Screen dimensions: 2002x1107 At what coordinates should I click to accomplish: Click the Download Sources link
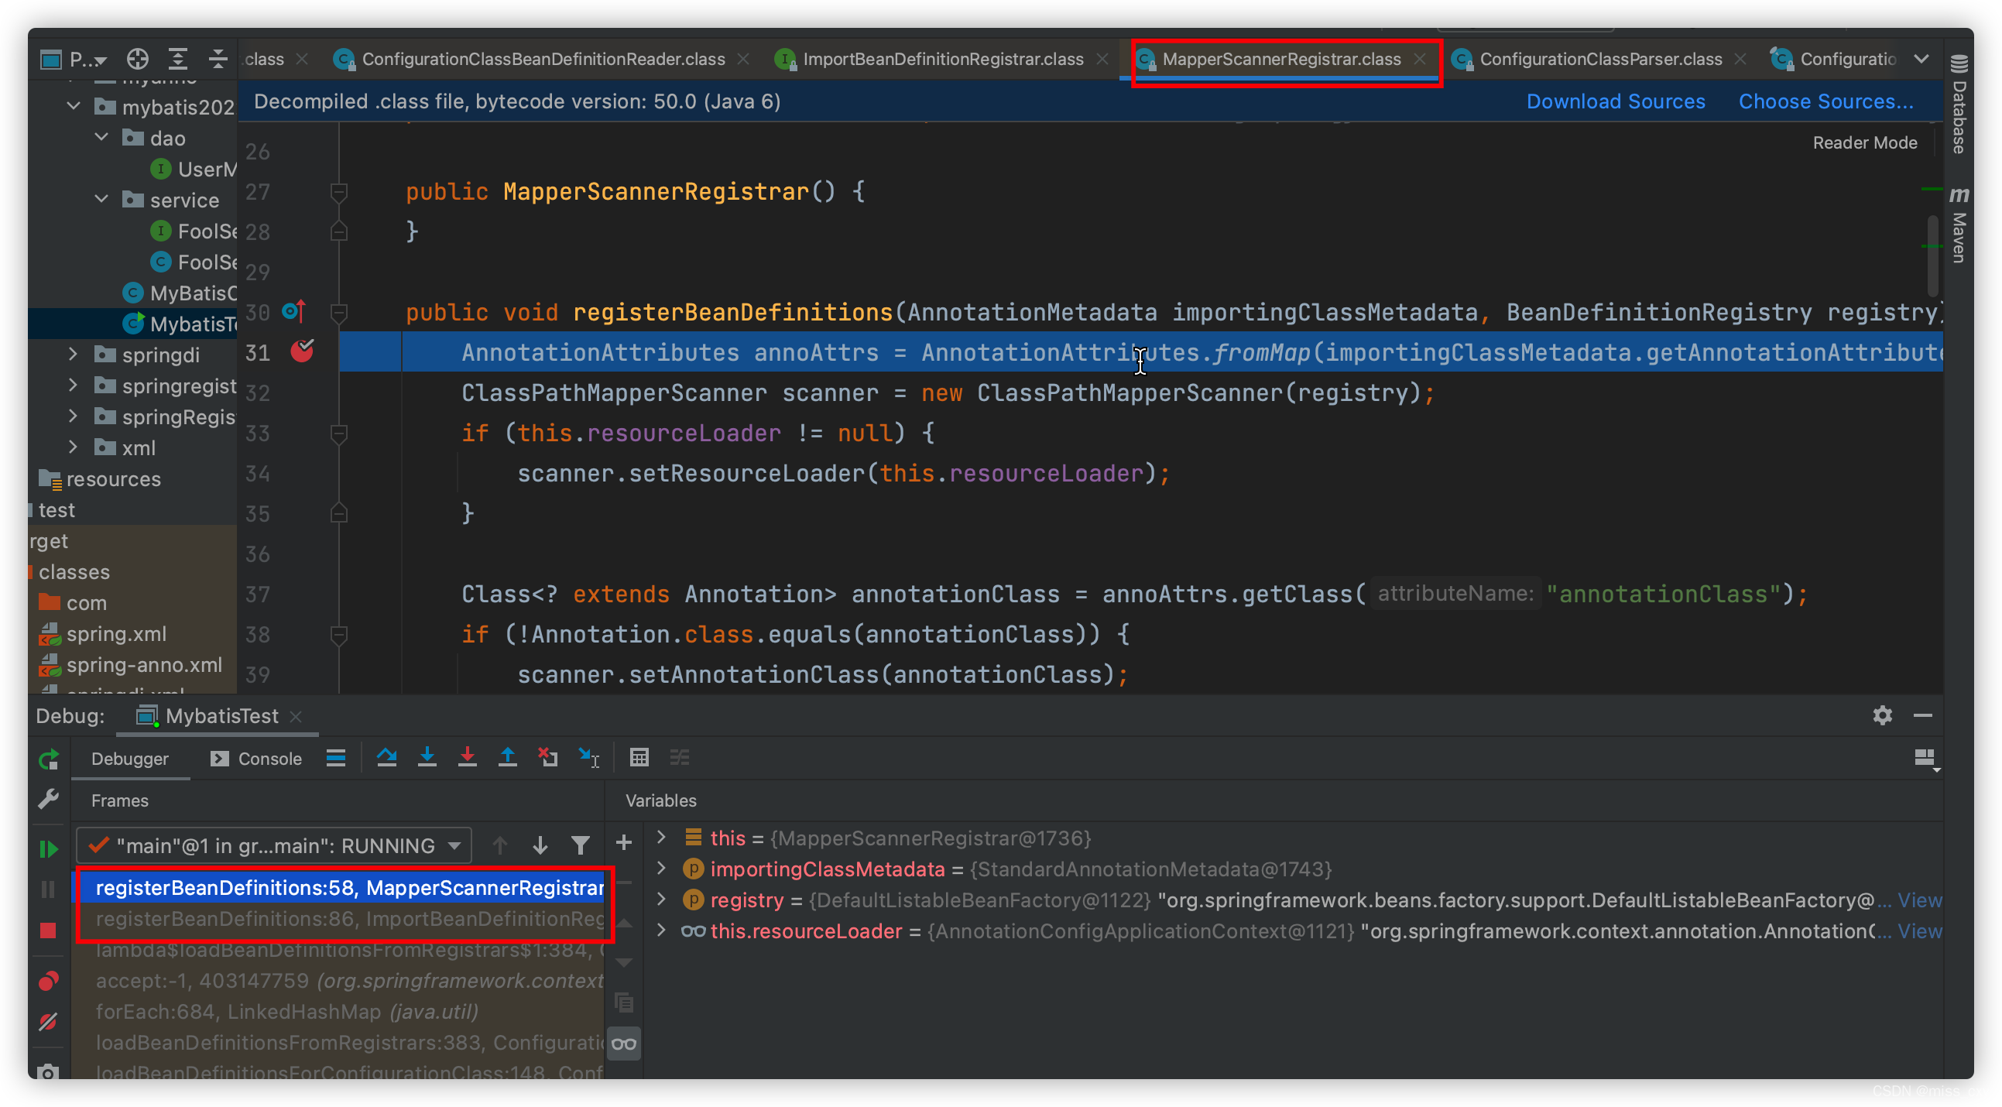pos(1615,101)
